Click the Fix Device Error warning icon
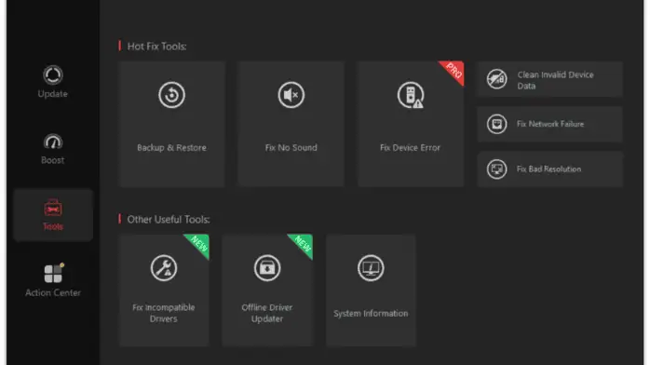 tap(411, 95)
